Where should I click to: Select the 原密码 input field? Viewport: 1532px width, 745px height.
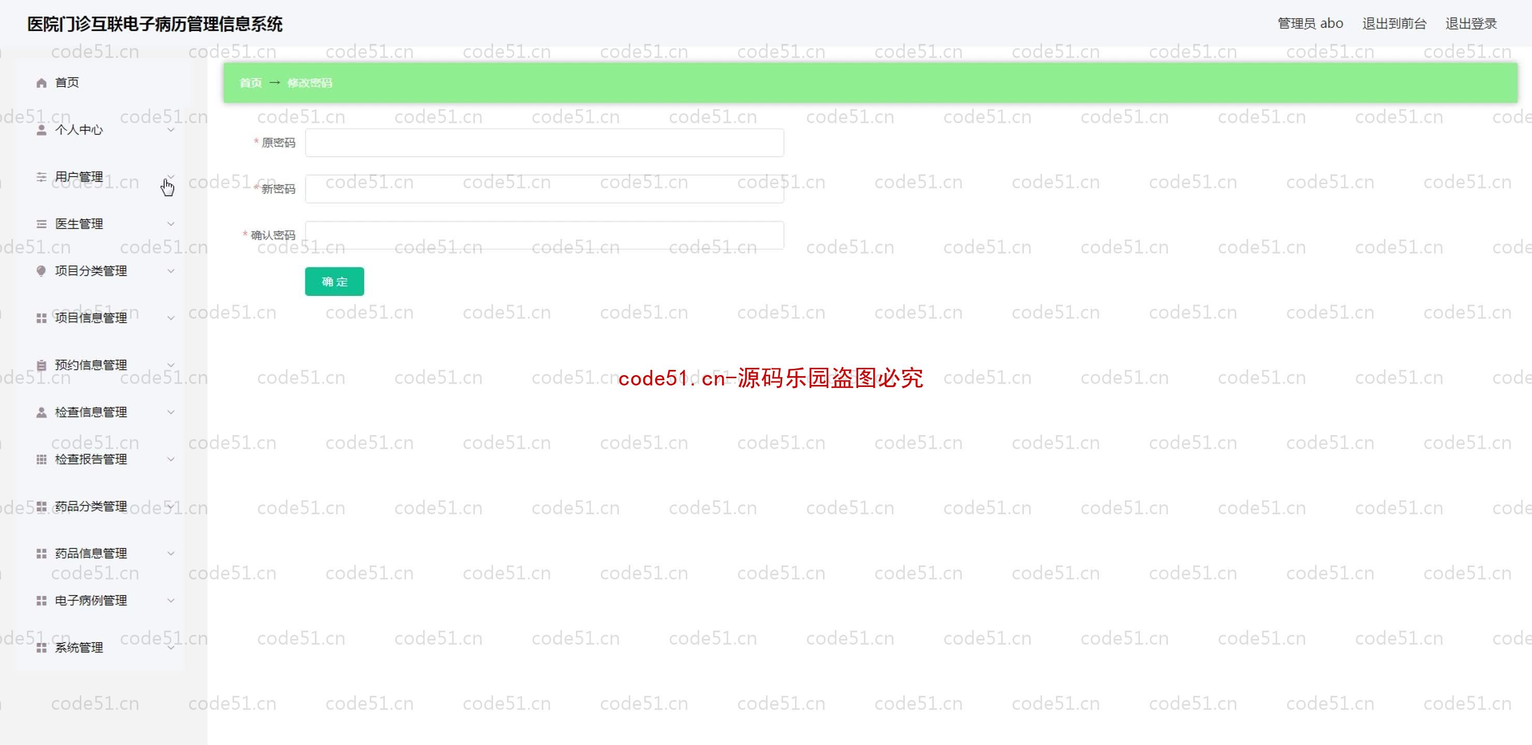545,143
